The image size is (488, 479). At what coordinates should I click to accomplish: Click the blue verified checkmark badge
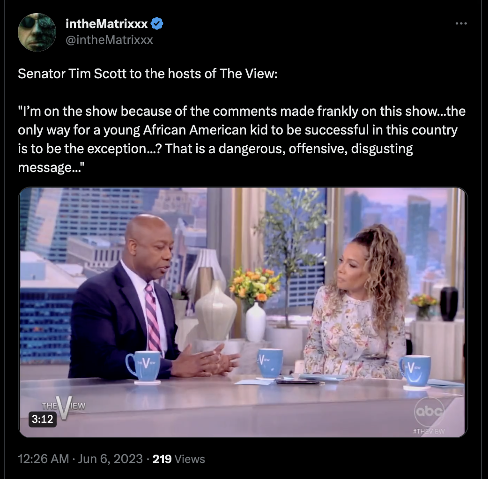[157, 24]
